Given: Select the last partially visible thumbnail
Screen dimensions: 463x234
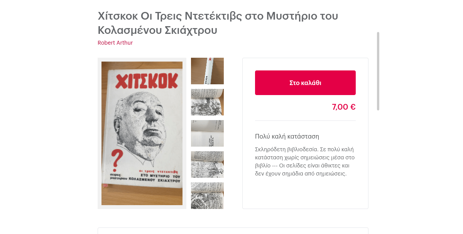Looking at the screenshot, I should click(x=207, y=196).
